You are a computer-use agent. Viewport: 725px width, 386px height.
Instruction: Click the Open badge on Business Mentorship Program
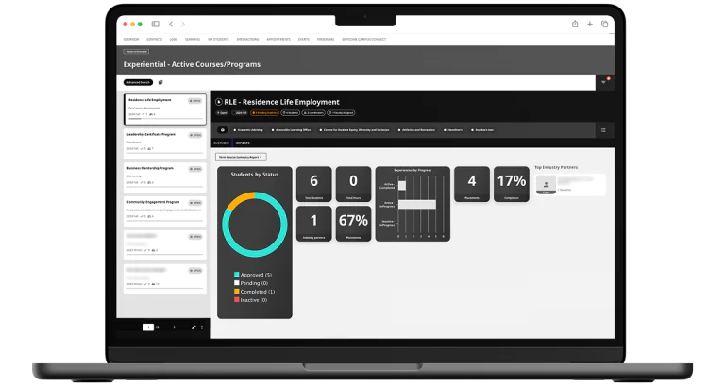pos(195,169)
